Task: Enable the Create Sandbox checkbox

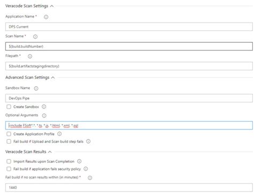Action: point(9,107)
